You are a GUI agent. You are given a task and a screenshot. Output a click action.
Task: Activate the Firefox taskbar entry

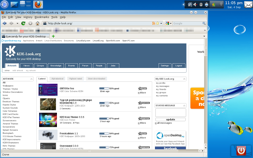(x=38, y=4)
